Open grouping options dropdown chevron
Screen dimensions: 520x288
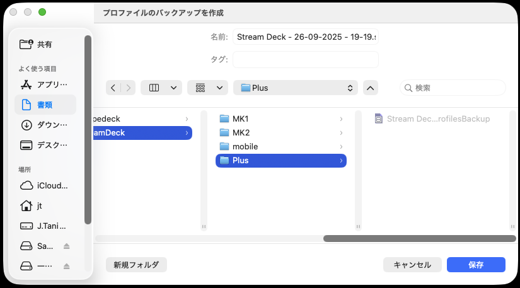click(219, 88)
